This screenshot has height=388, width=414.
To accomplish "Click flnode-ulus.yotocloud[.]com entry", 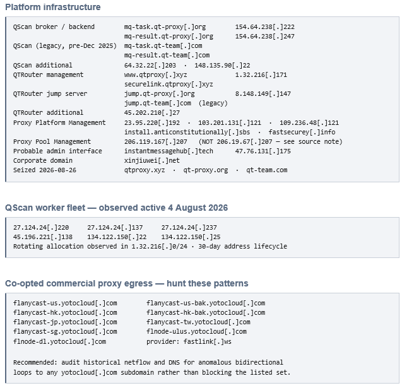I will (x=197, y=332).
